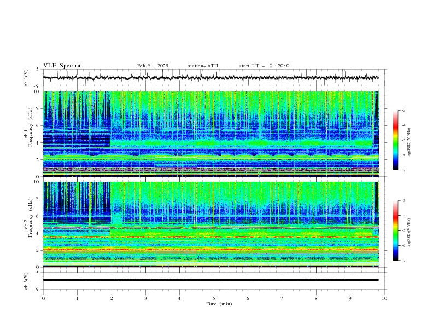
Task: Click the '-3' label on ch.1 color scale
Action: [403, 110]
